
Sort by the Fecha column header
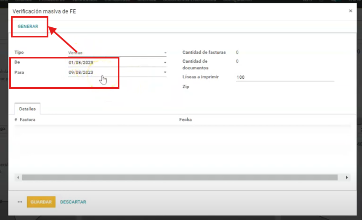tap(185, 120)
